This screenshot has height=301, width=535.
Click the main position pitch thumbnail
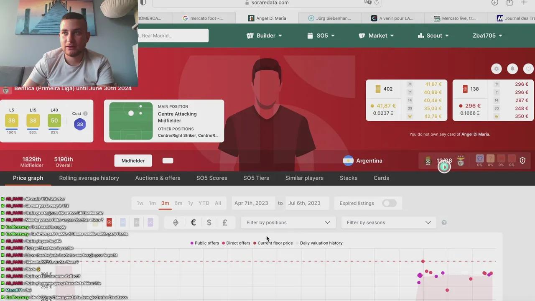pyautogui.click(x=131, y=121)
